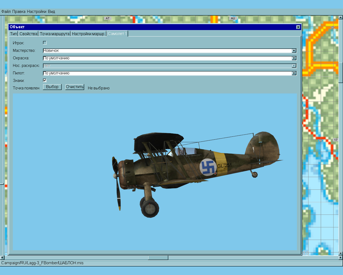The height and width of the screenshot is (275, 343).
Task: Click the AU map column label
Action: click(x=233, y=18)
